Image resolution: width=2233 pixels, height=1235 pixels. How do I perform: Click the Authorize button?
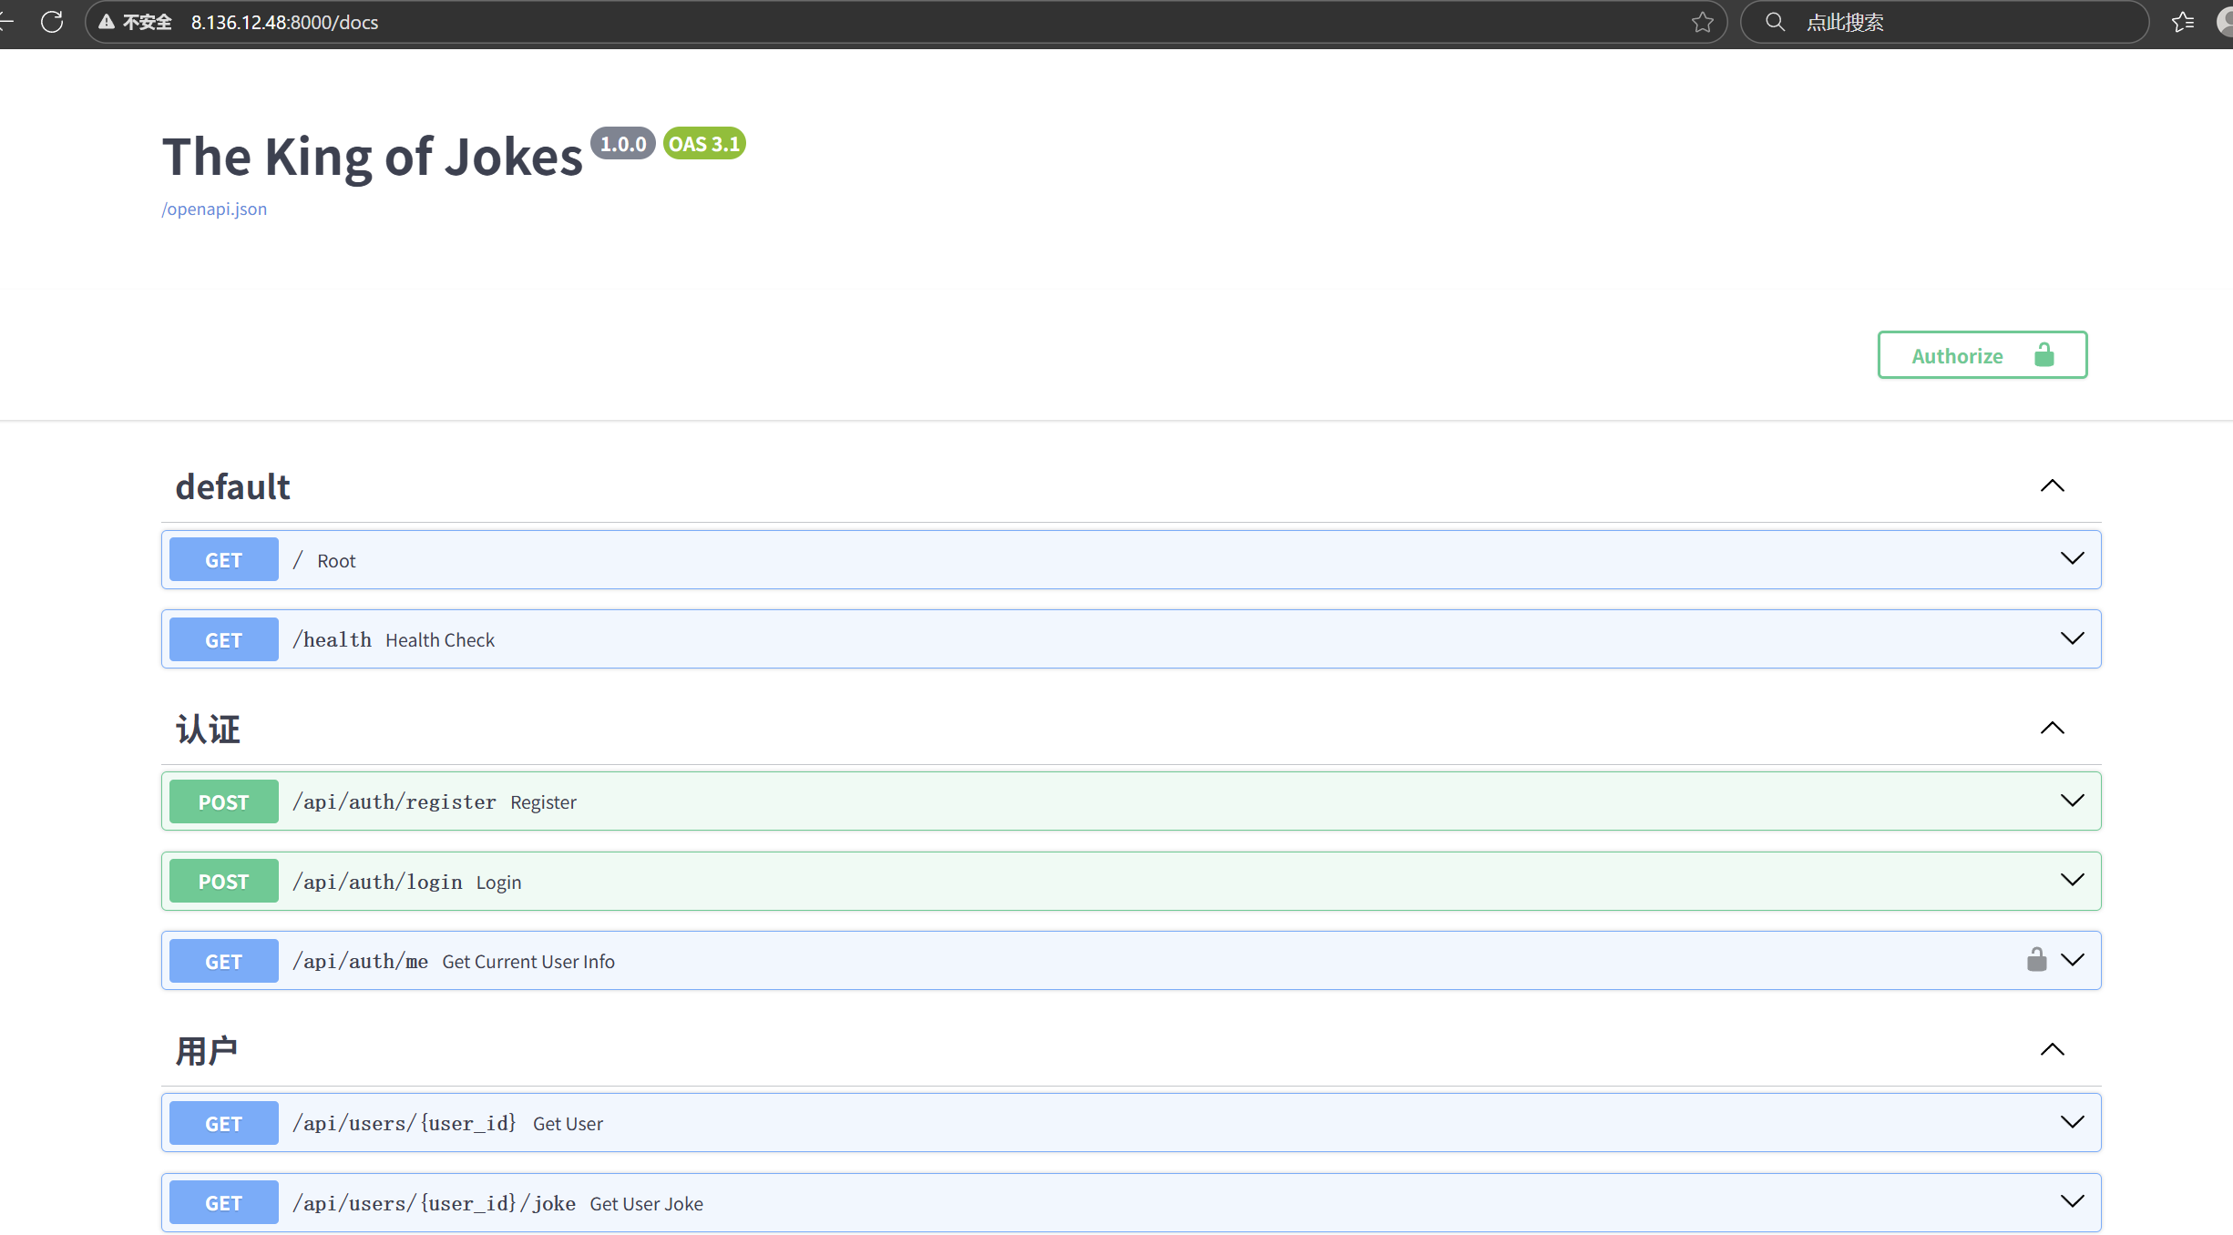point(1957,355)
